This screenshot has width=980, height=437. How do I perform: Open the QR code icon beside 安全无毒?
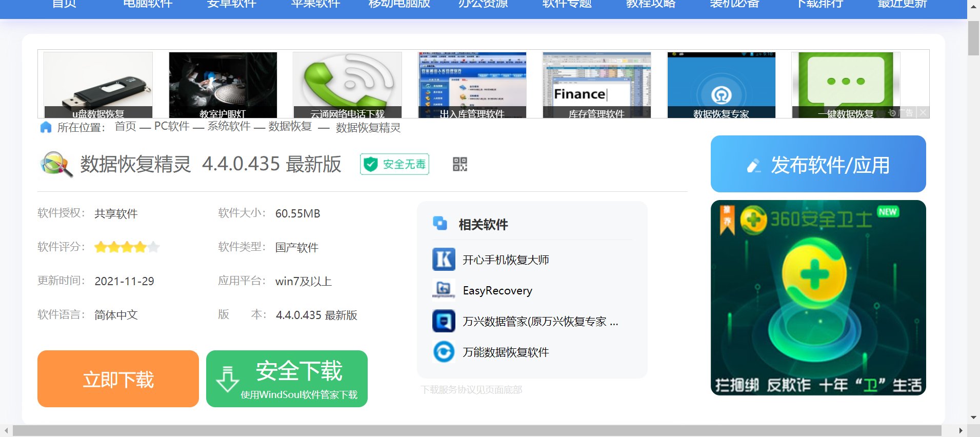(460, 164)
